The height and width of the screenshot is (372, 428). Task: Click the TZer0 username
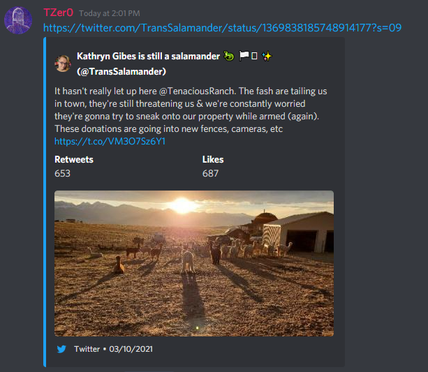click(59, 13)
